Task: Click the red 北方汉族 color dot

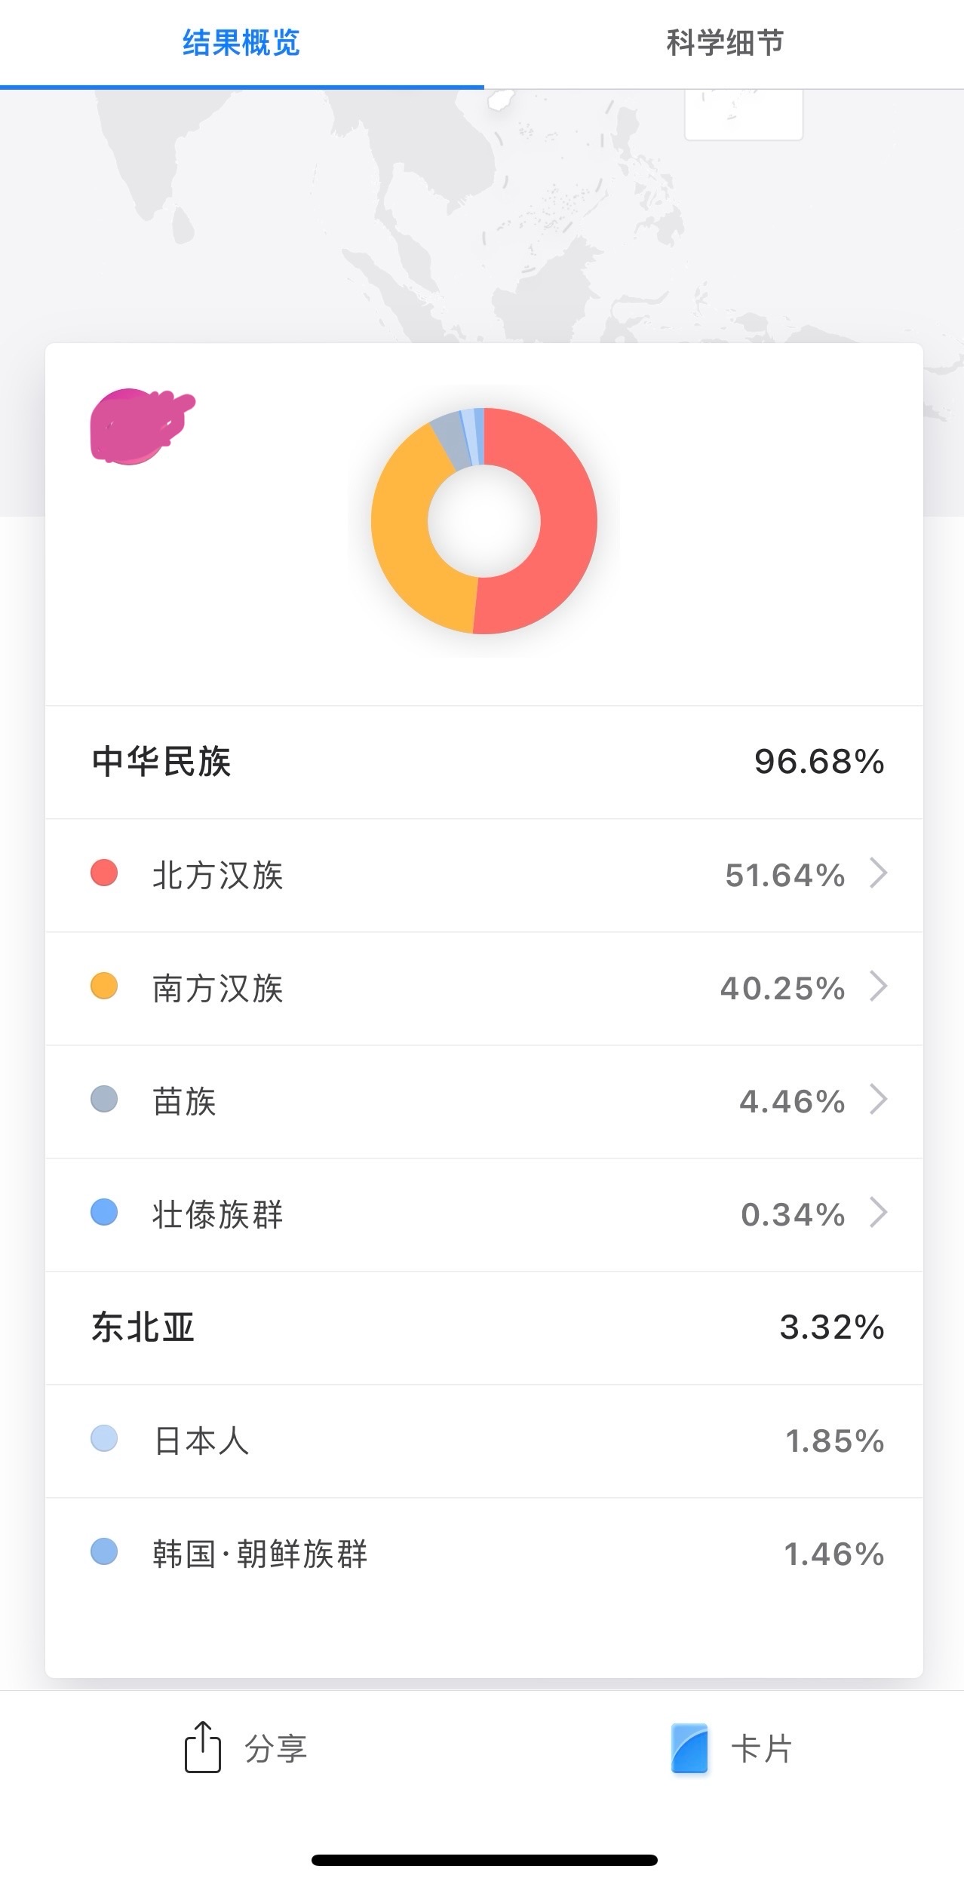Action: (104, 873)
